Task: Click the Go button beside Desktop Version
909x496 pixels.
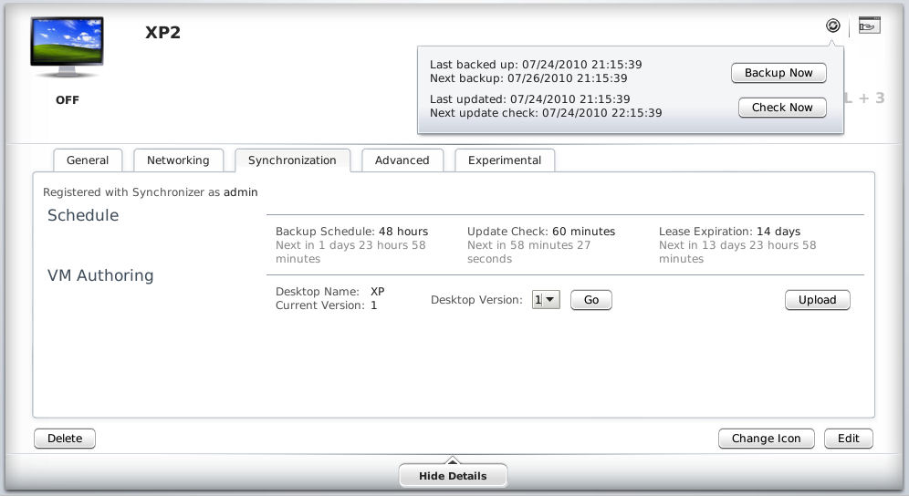Action: (591, 300)
